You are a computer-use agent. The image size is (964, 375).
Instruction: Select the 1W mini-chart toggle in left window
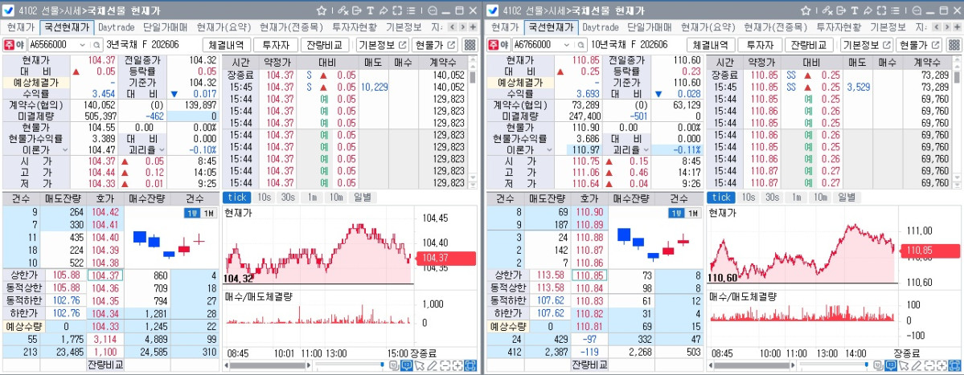pos(192,213)
